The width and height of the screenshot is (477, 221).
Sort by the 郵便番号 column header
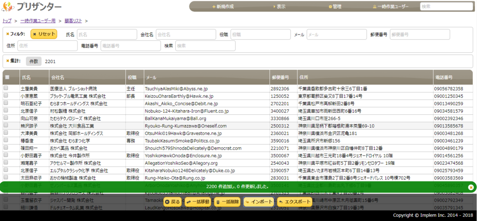tap(283, 77)
